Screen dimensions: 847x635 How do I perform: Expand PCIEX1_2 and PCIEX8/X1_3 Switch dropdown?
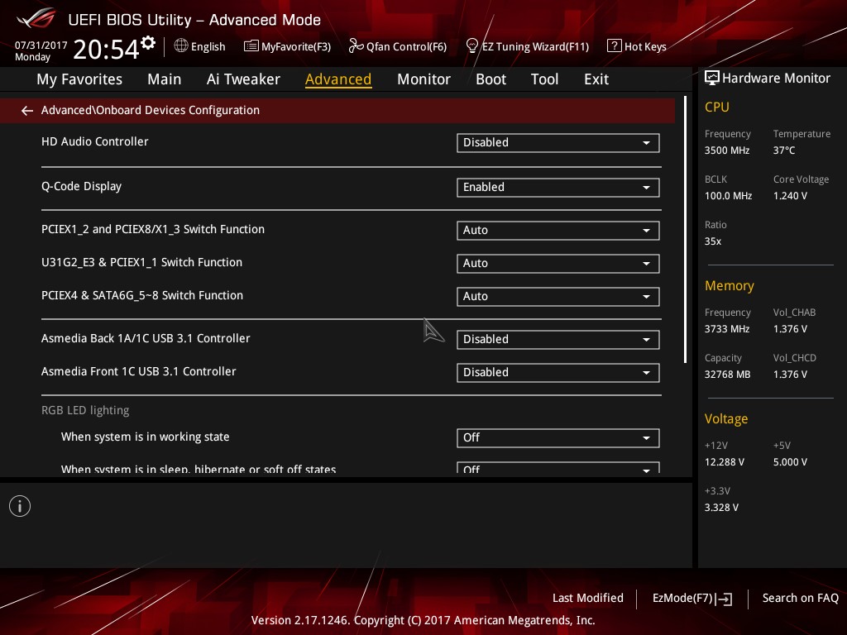(558, 231)
